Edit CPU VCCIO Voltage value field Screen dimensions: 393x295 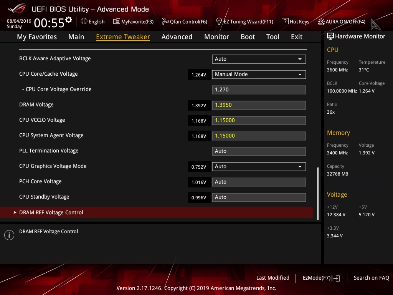coord(259,120)
